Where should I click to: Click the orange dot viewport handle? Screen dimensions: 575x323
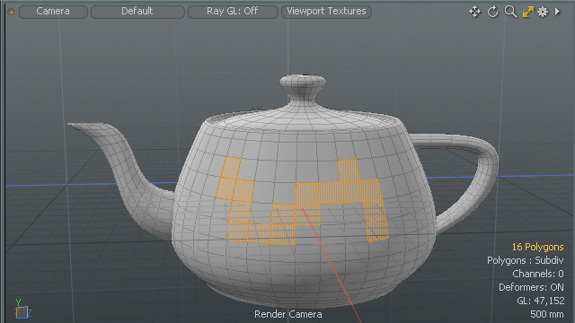(11, 12)
